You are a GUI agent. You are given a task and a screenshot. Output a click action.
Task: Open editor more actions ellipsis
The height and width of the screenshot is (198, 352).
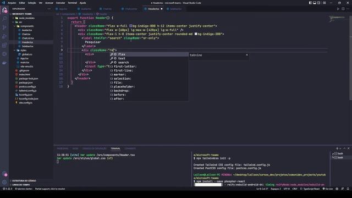coord(348,9)
